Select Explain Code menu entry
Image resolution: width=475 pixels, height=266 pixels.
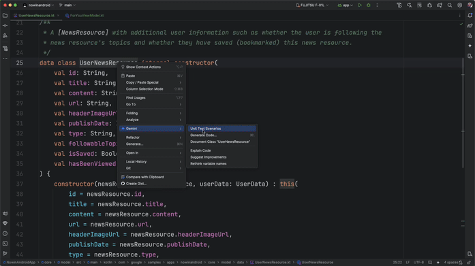221,150
